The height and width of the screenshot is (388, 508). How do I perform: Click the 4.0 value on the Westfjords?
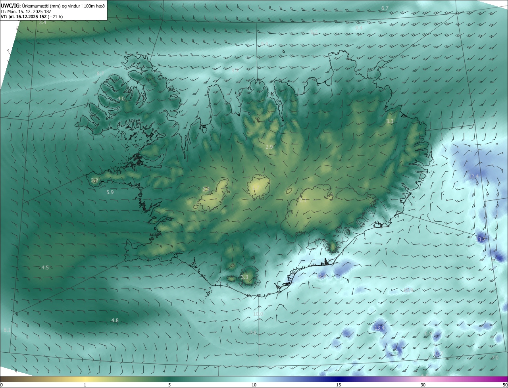[121, 98]
